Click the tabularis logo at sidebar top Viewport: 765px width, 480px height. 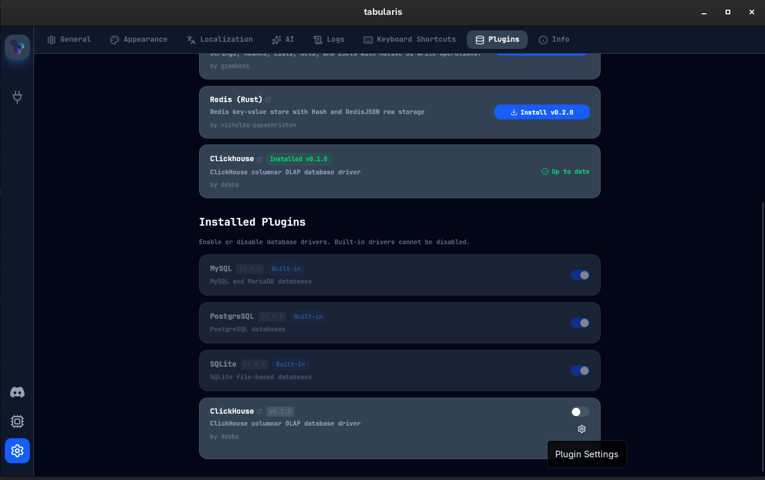[x=17, y=47]
